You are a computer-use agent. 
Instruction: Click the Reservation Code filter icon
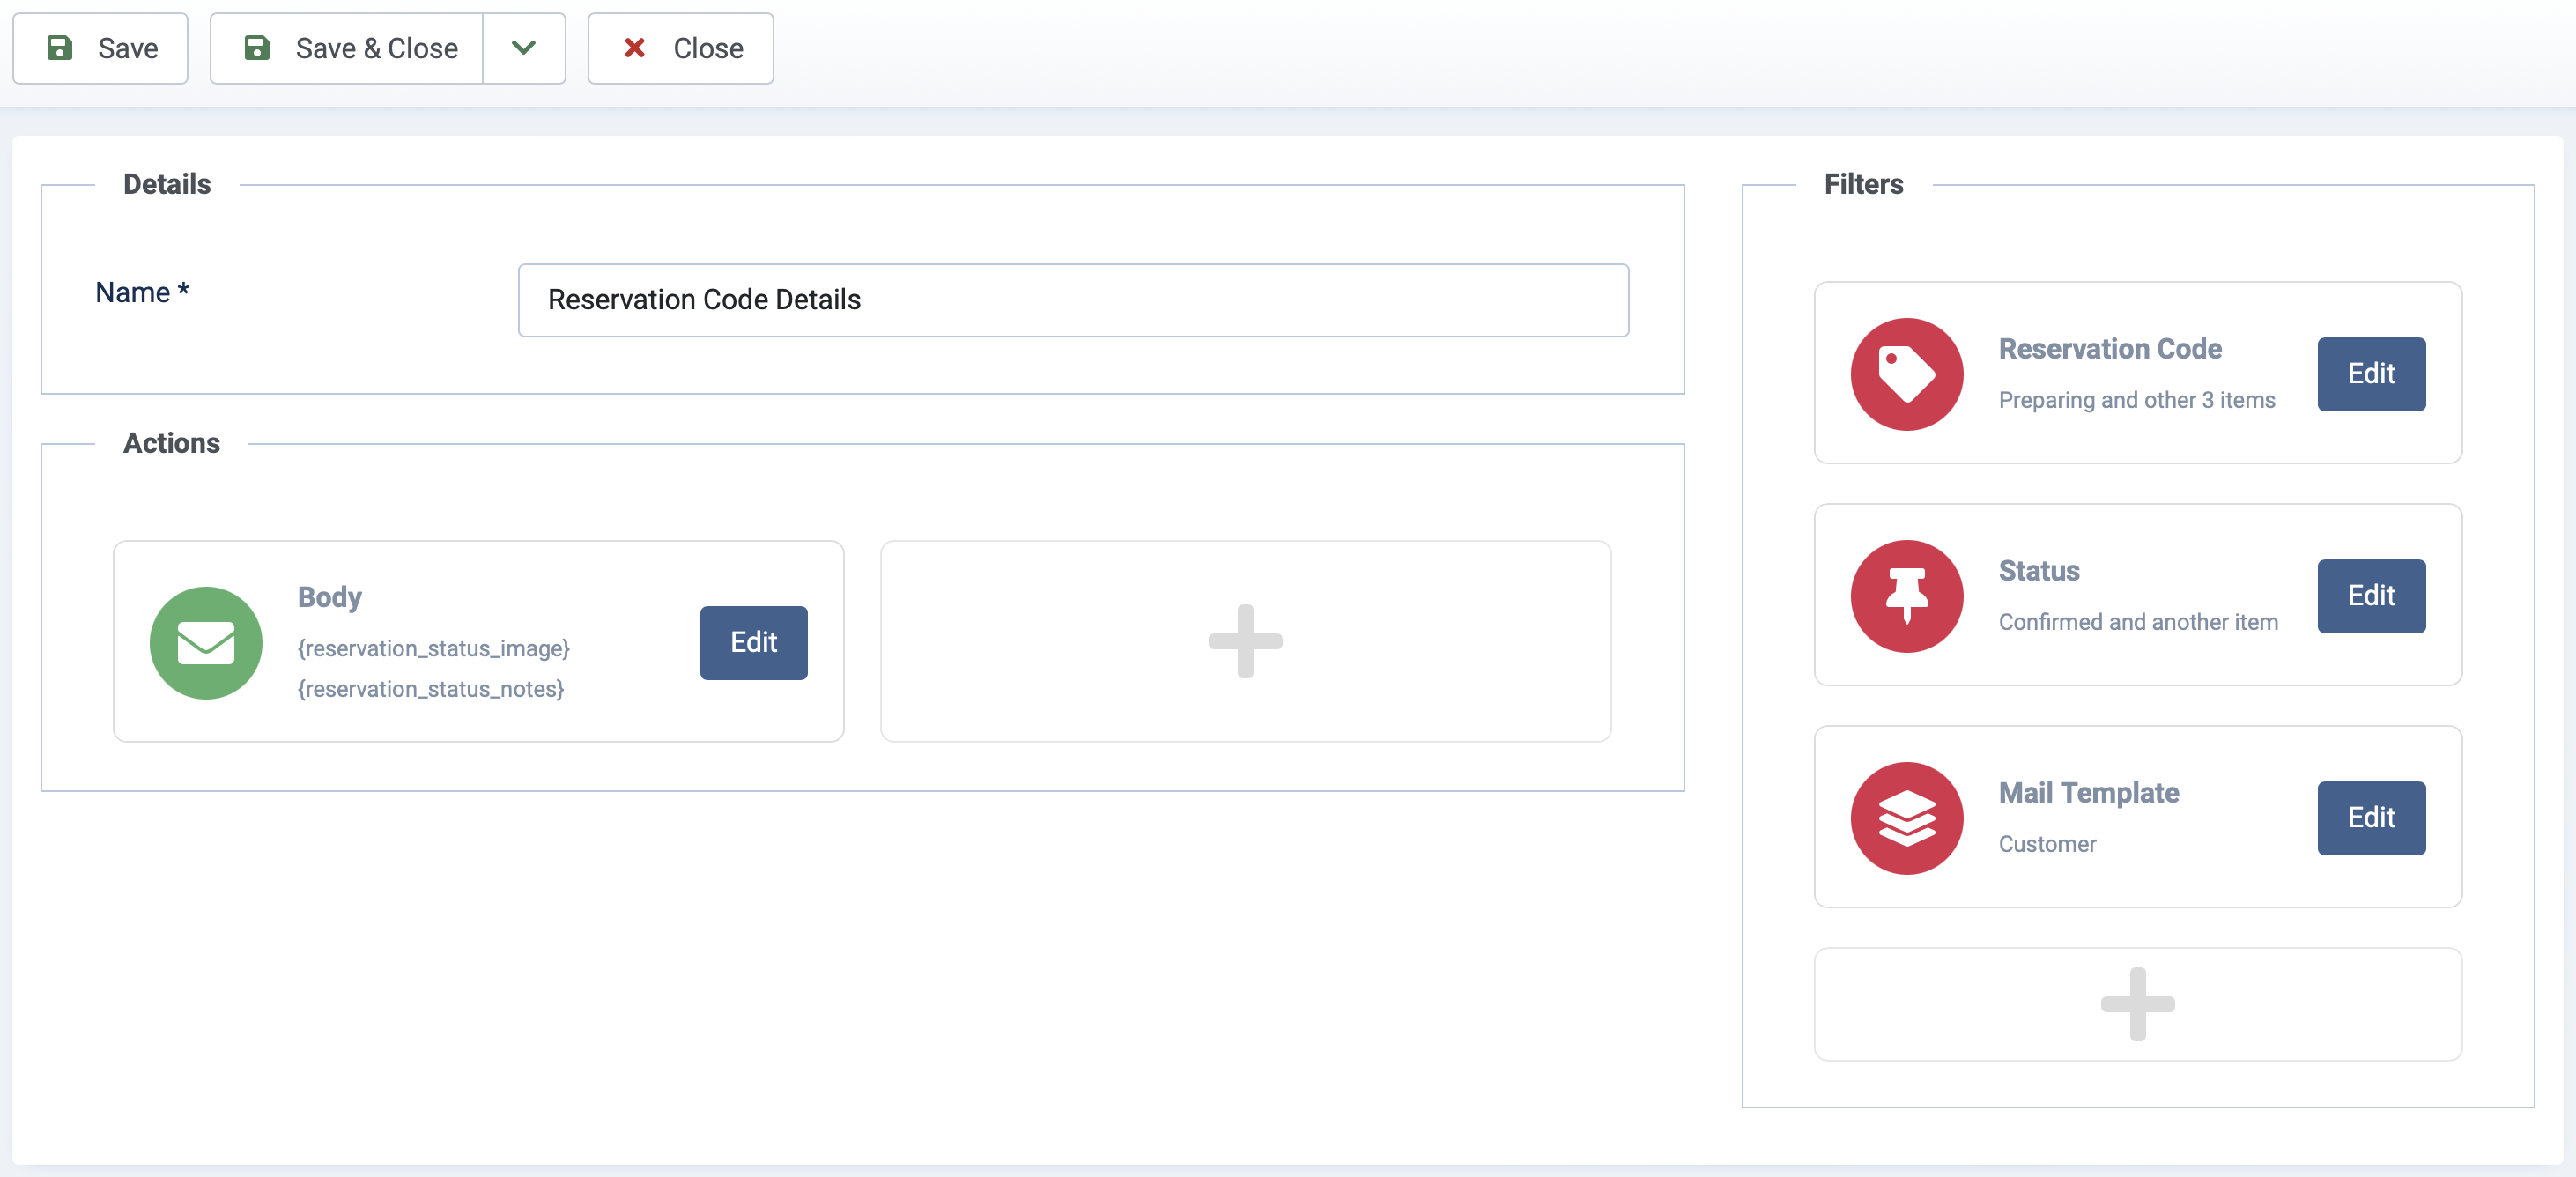click(1906, 374)
